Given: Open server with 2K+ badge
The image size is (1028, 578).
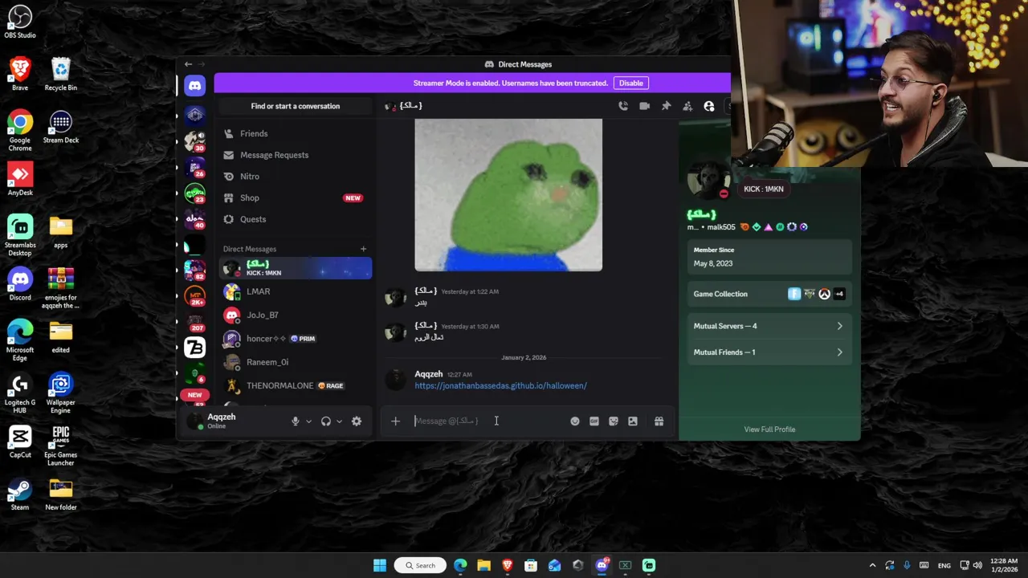Looking at the screenshot, I should (194, 296).
